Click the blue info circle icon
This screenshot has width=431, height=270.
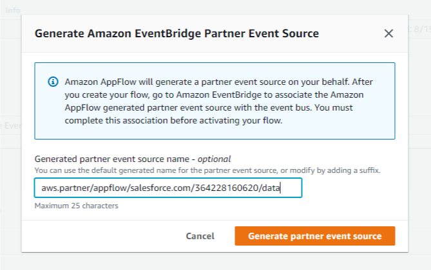click(x=53, y=82)
